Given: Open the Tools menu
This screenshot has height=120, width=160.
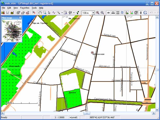Looking at the screenshot, I should pos(34,8).
